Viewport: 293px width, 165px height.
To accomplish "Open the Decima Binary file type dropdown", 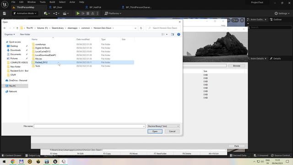I will coord(163,126).
